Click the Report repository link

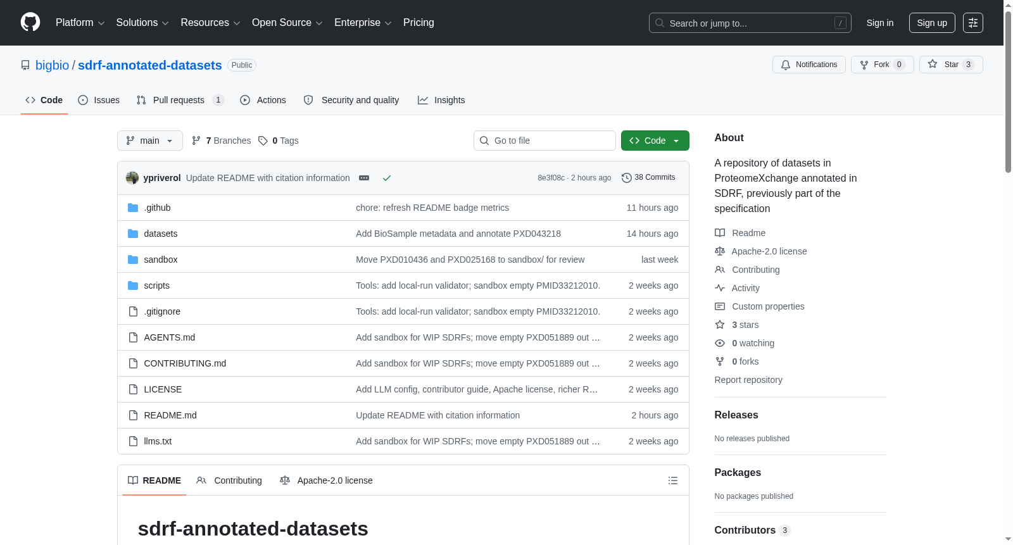point(748,380)
